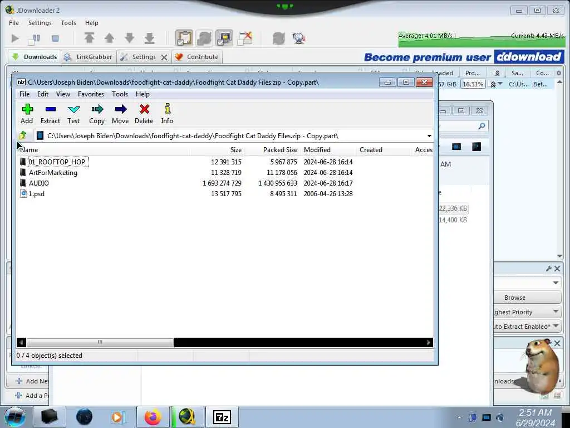Image resolution: width=570 pixels, height=428 pixels.
Task: Open 7-Zip Edit menu
Action: tap(42, 94)
